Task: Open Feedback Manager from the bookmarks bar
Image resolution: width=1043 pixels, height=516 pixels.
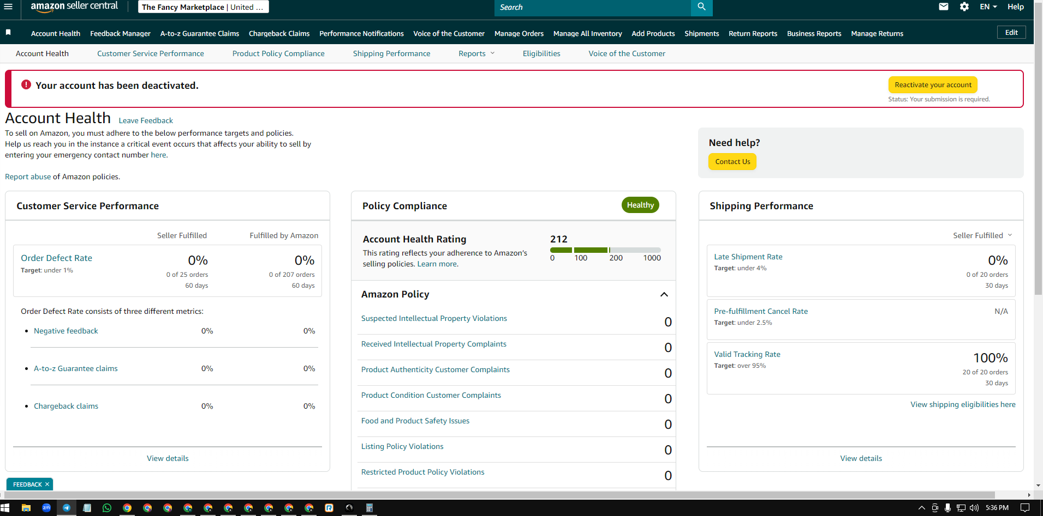Action: click(x=120, y=33)
